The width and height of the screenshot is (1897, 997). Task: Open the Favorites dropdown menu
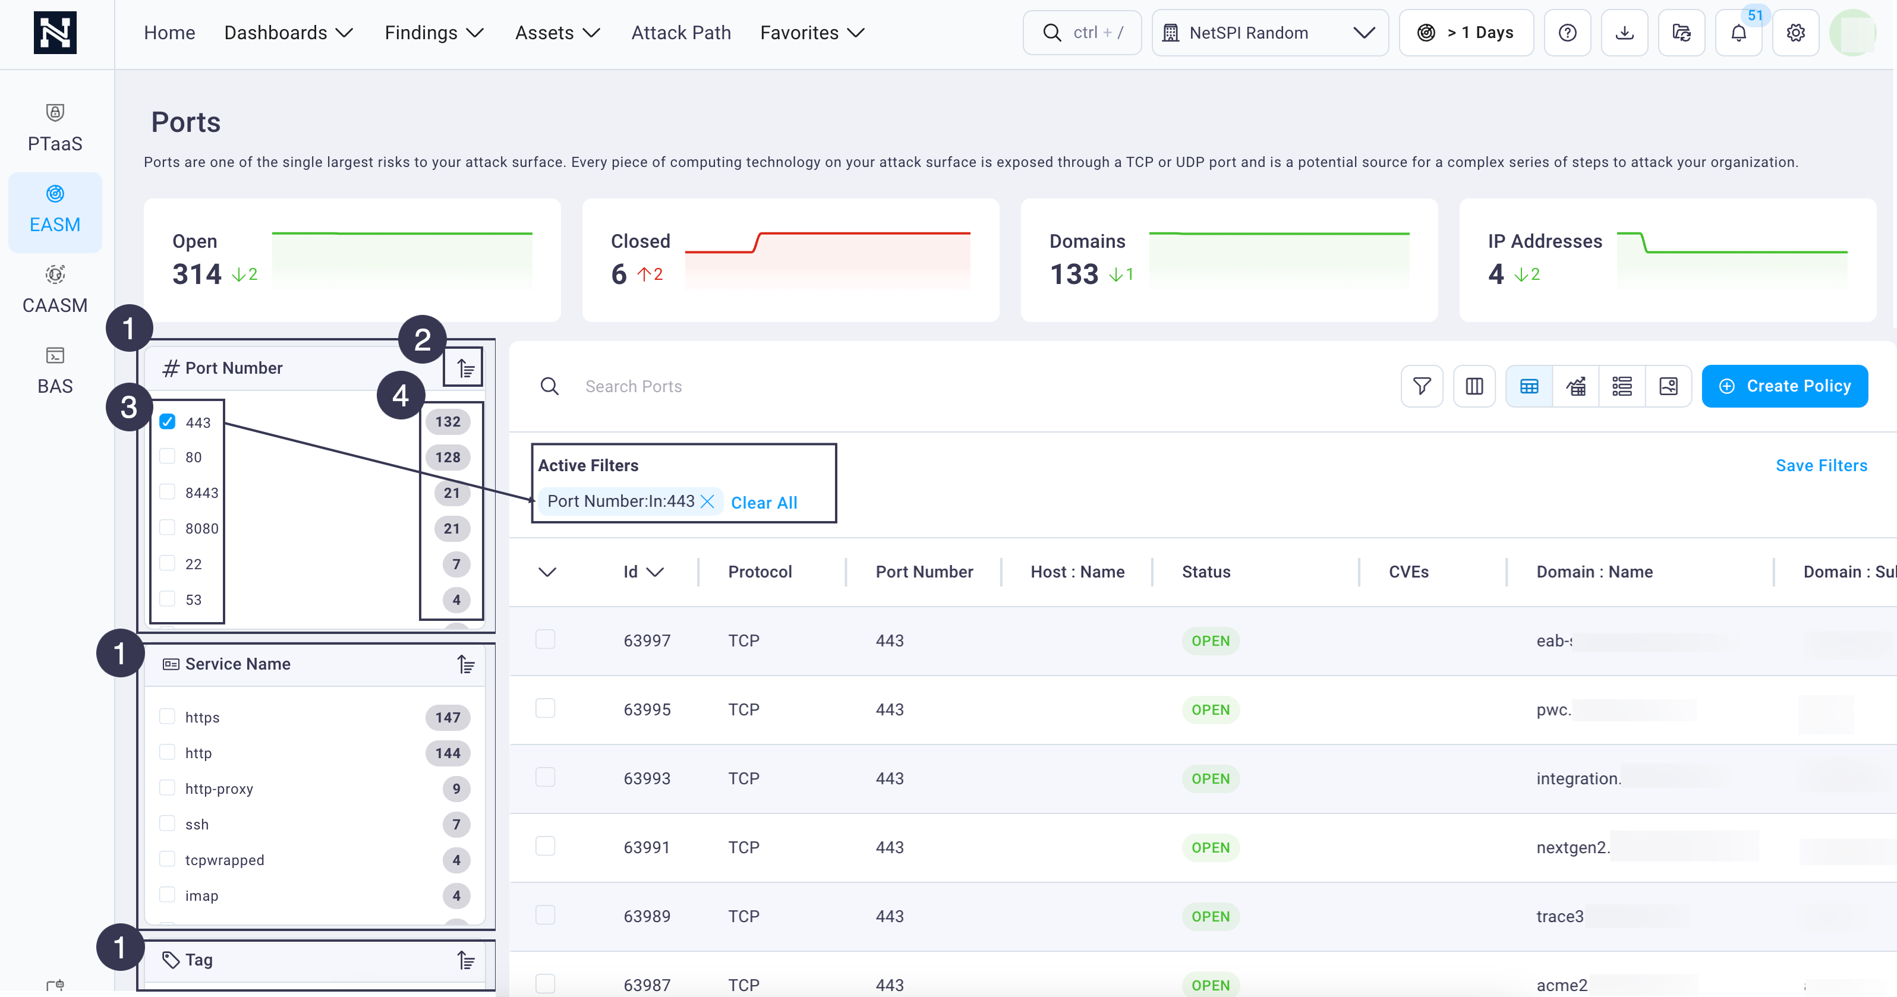point(812,33)
